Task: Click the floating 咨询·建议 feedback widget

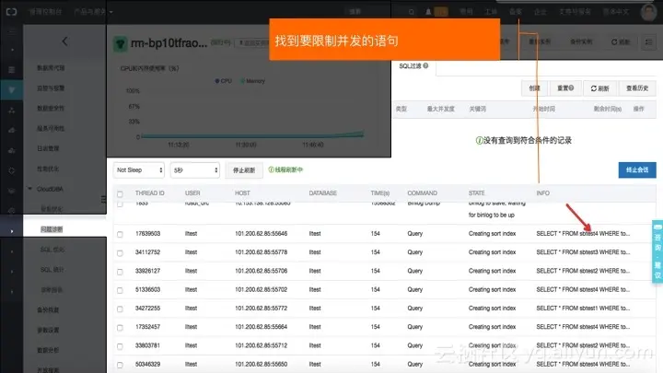Action: click(657, 251)
